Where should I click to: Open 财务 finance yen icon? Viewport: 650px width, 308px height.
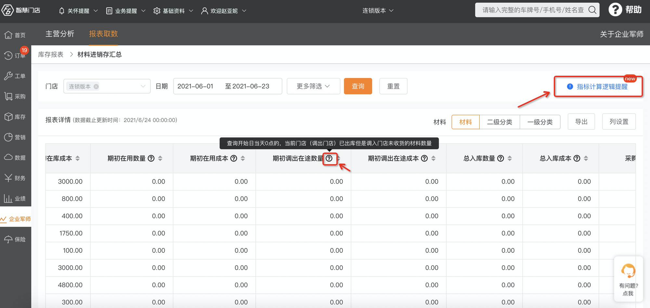click(x=8, y=178)
